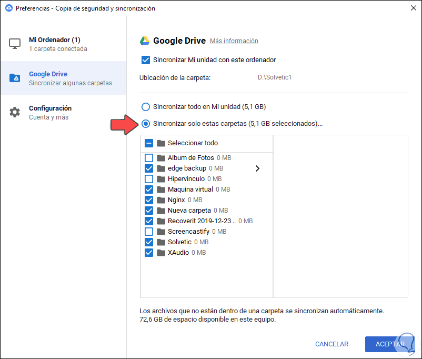Open the Más información link
422x359 pixels.
pyautogui.click(x=234, y=41)
